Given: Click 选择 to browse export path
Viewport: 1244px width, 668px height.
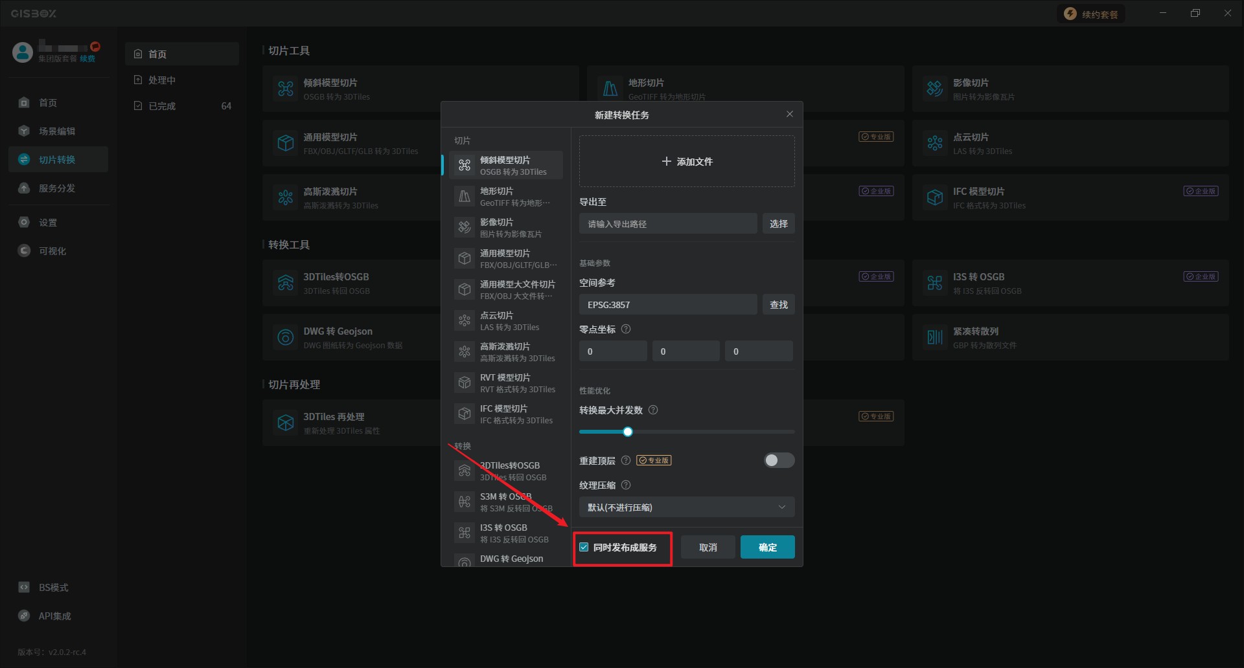Looking at the screenshot, I should point(778,224).
